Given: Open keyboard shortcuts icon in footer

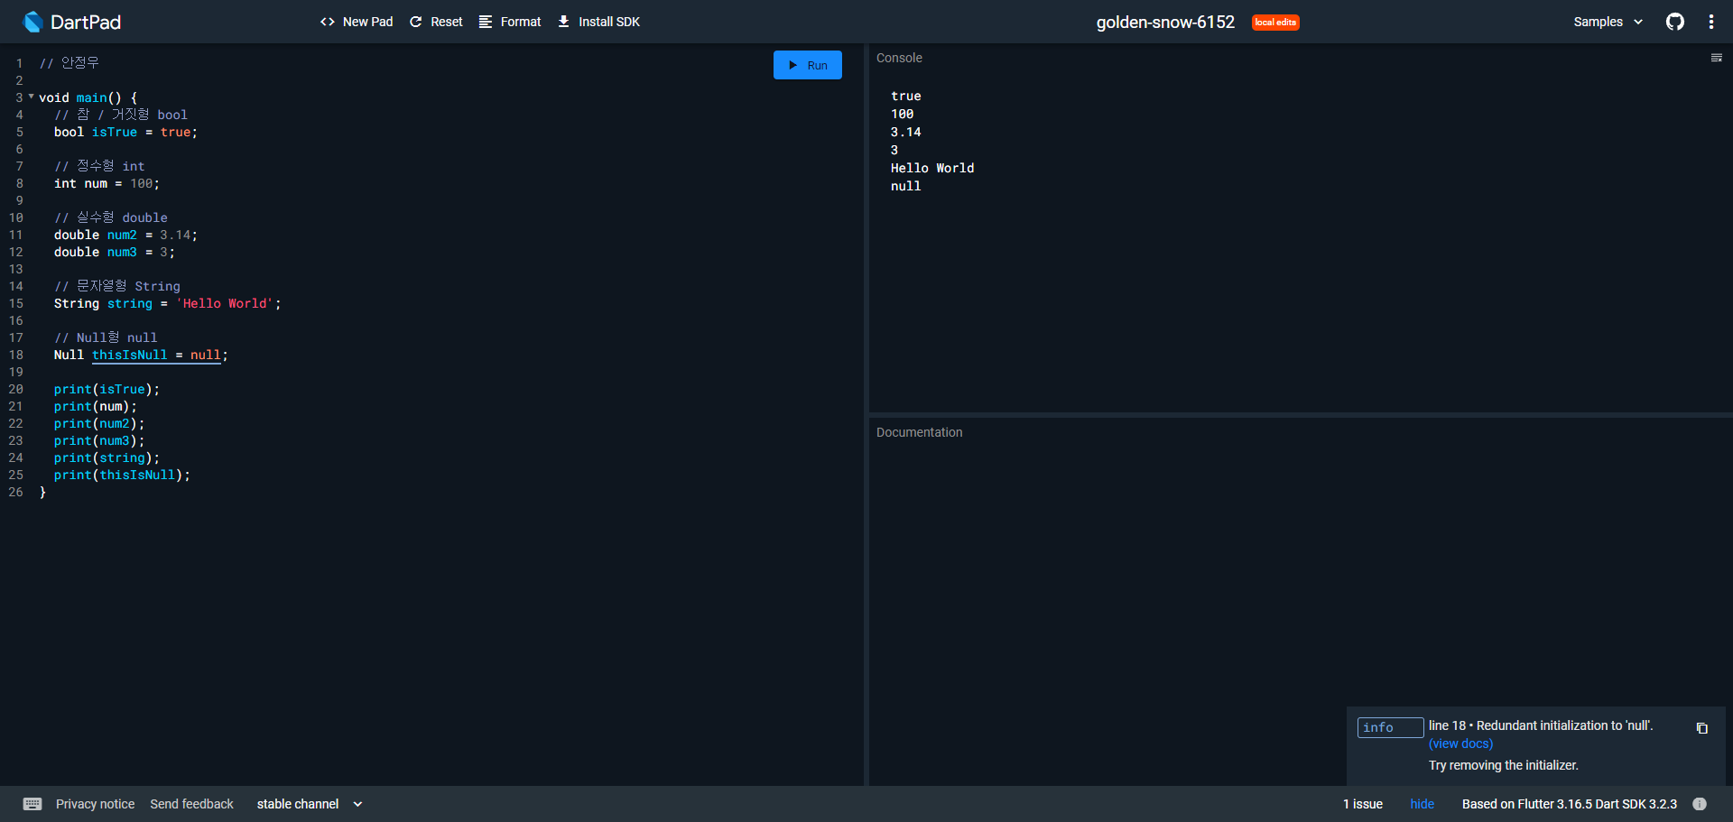Looking at the screenshot, I should click(32, 804).
